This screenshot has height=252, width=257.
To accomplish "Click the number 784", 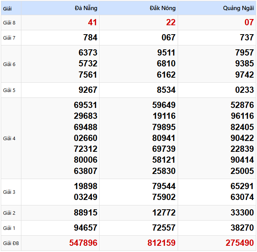I will [x=90, y=38].
